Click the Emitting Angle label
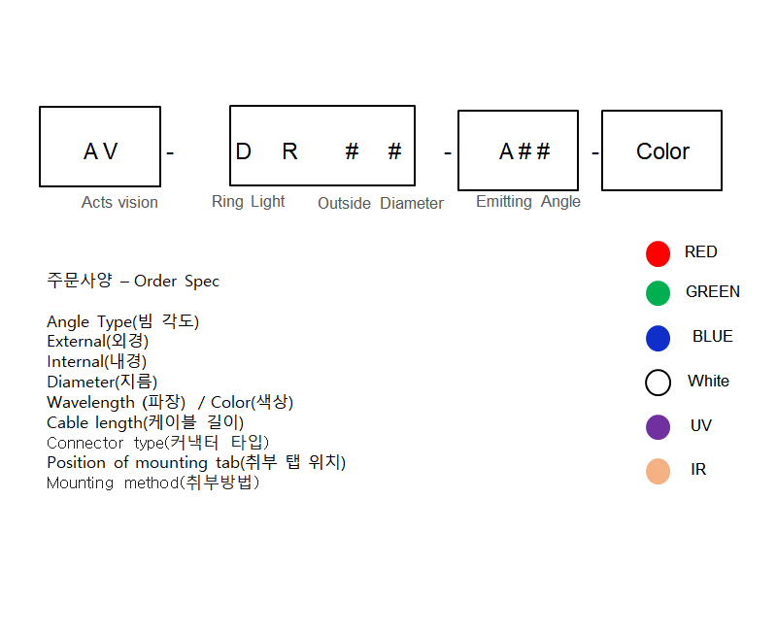This screenshot has width=777, height=633. (527, 202)
